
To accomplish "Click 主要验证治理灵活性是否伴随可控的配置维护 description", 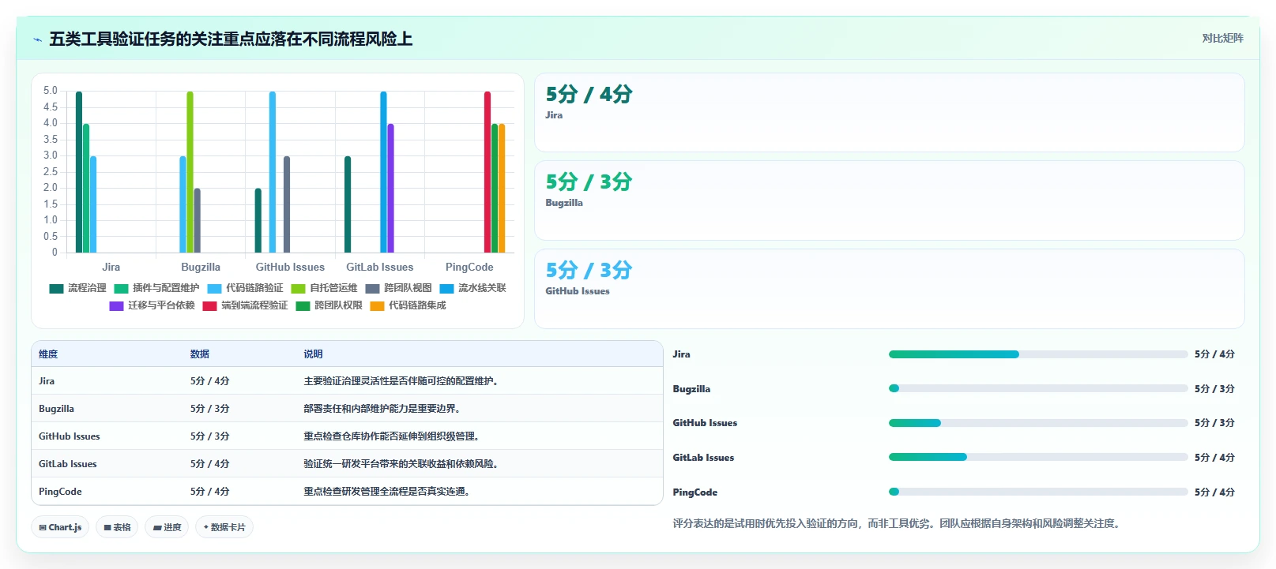I will coord(402,381).
